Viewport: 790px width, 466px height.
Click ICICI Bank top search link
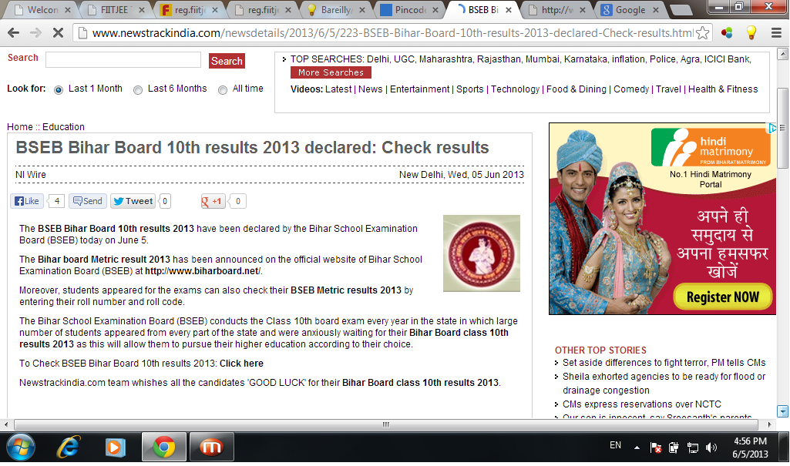[728, 59]
